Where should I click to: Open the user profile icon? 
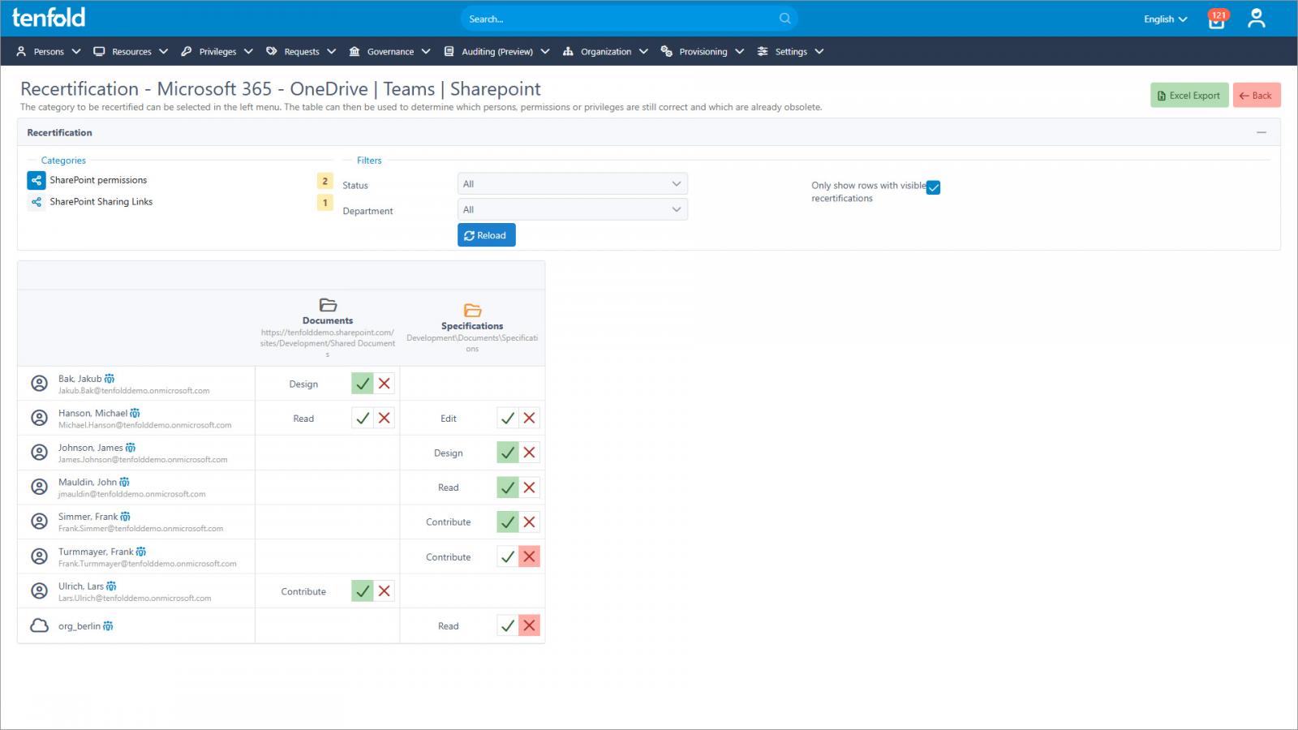tap(1257, 19)
